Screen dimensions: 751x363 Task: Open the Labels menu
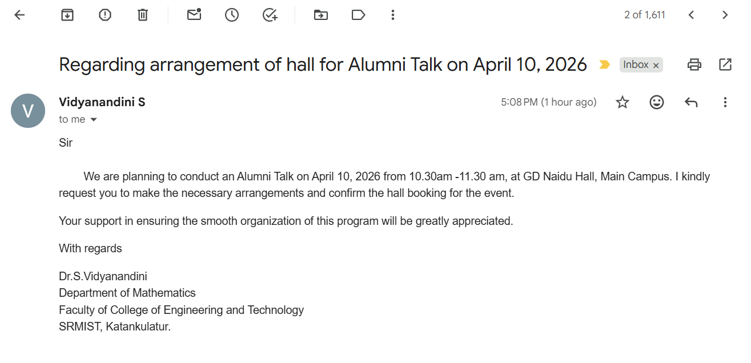click(359, 15)
